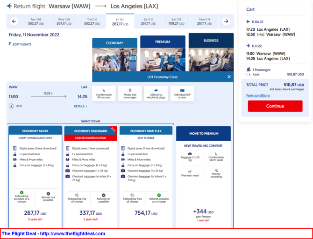Click Move to Premium upgrade button
Screen dimensions: 313x239
pos(203,134)
